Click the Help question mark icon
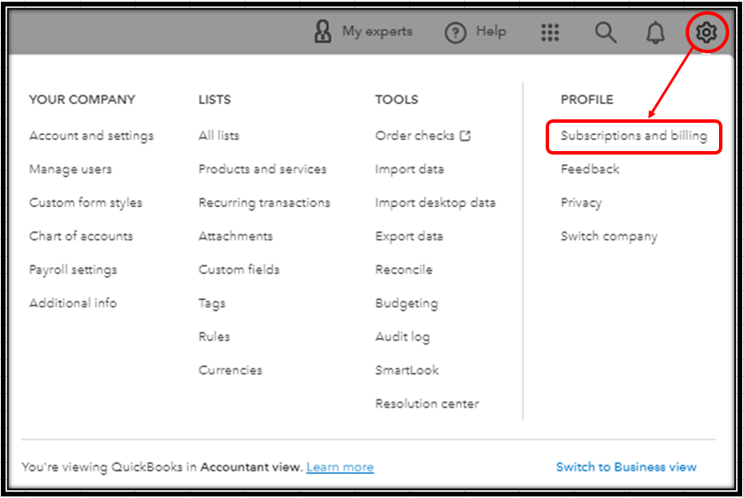This screenshot has width=743, height=498. [x=456, y=33]
